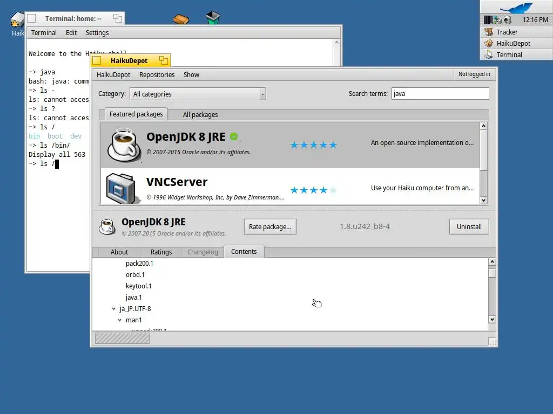553x414 pixels.
Task: Click the Haiku disk desktop icon
Action: [17, 19]
